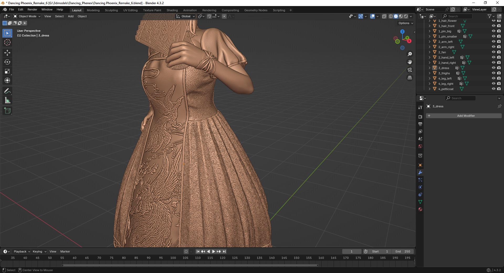Image resolution: width=504 pixels, height=273 pixels.
Task: Open the Render menu
Action: (x=32, y=9)
